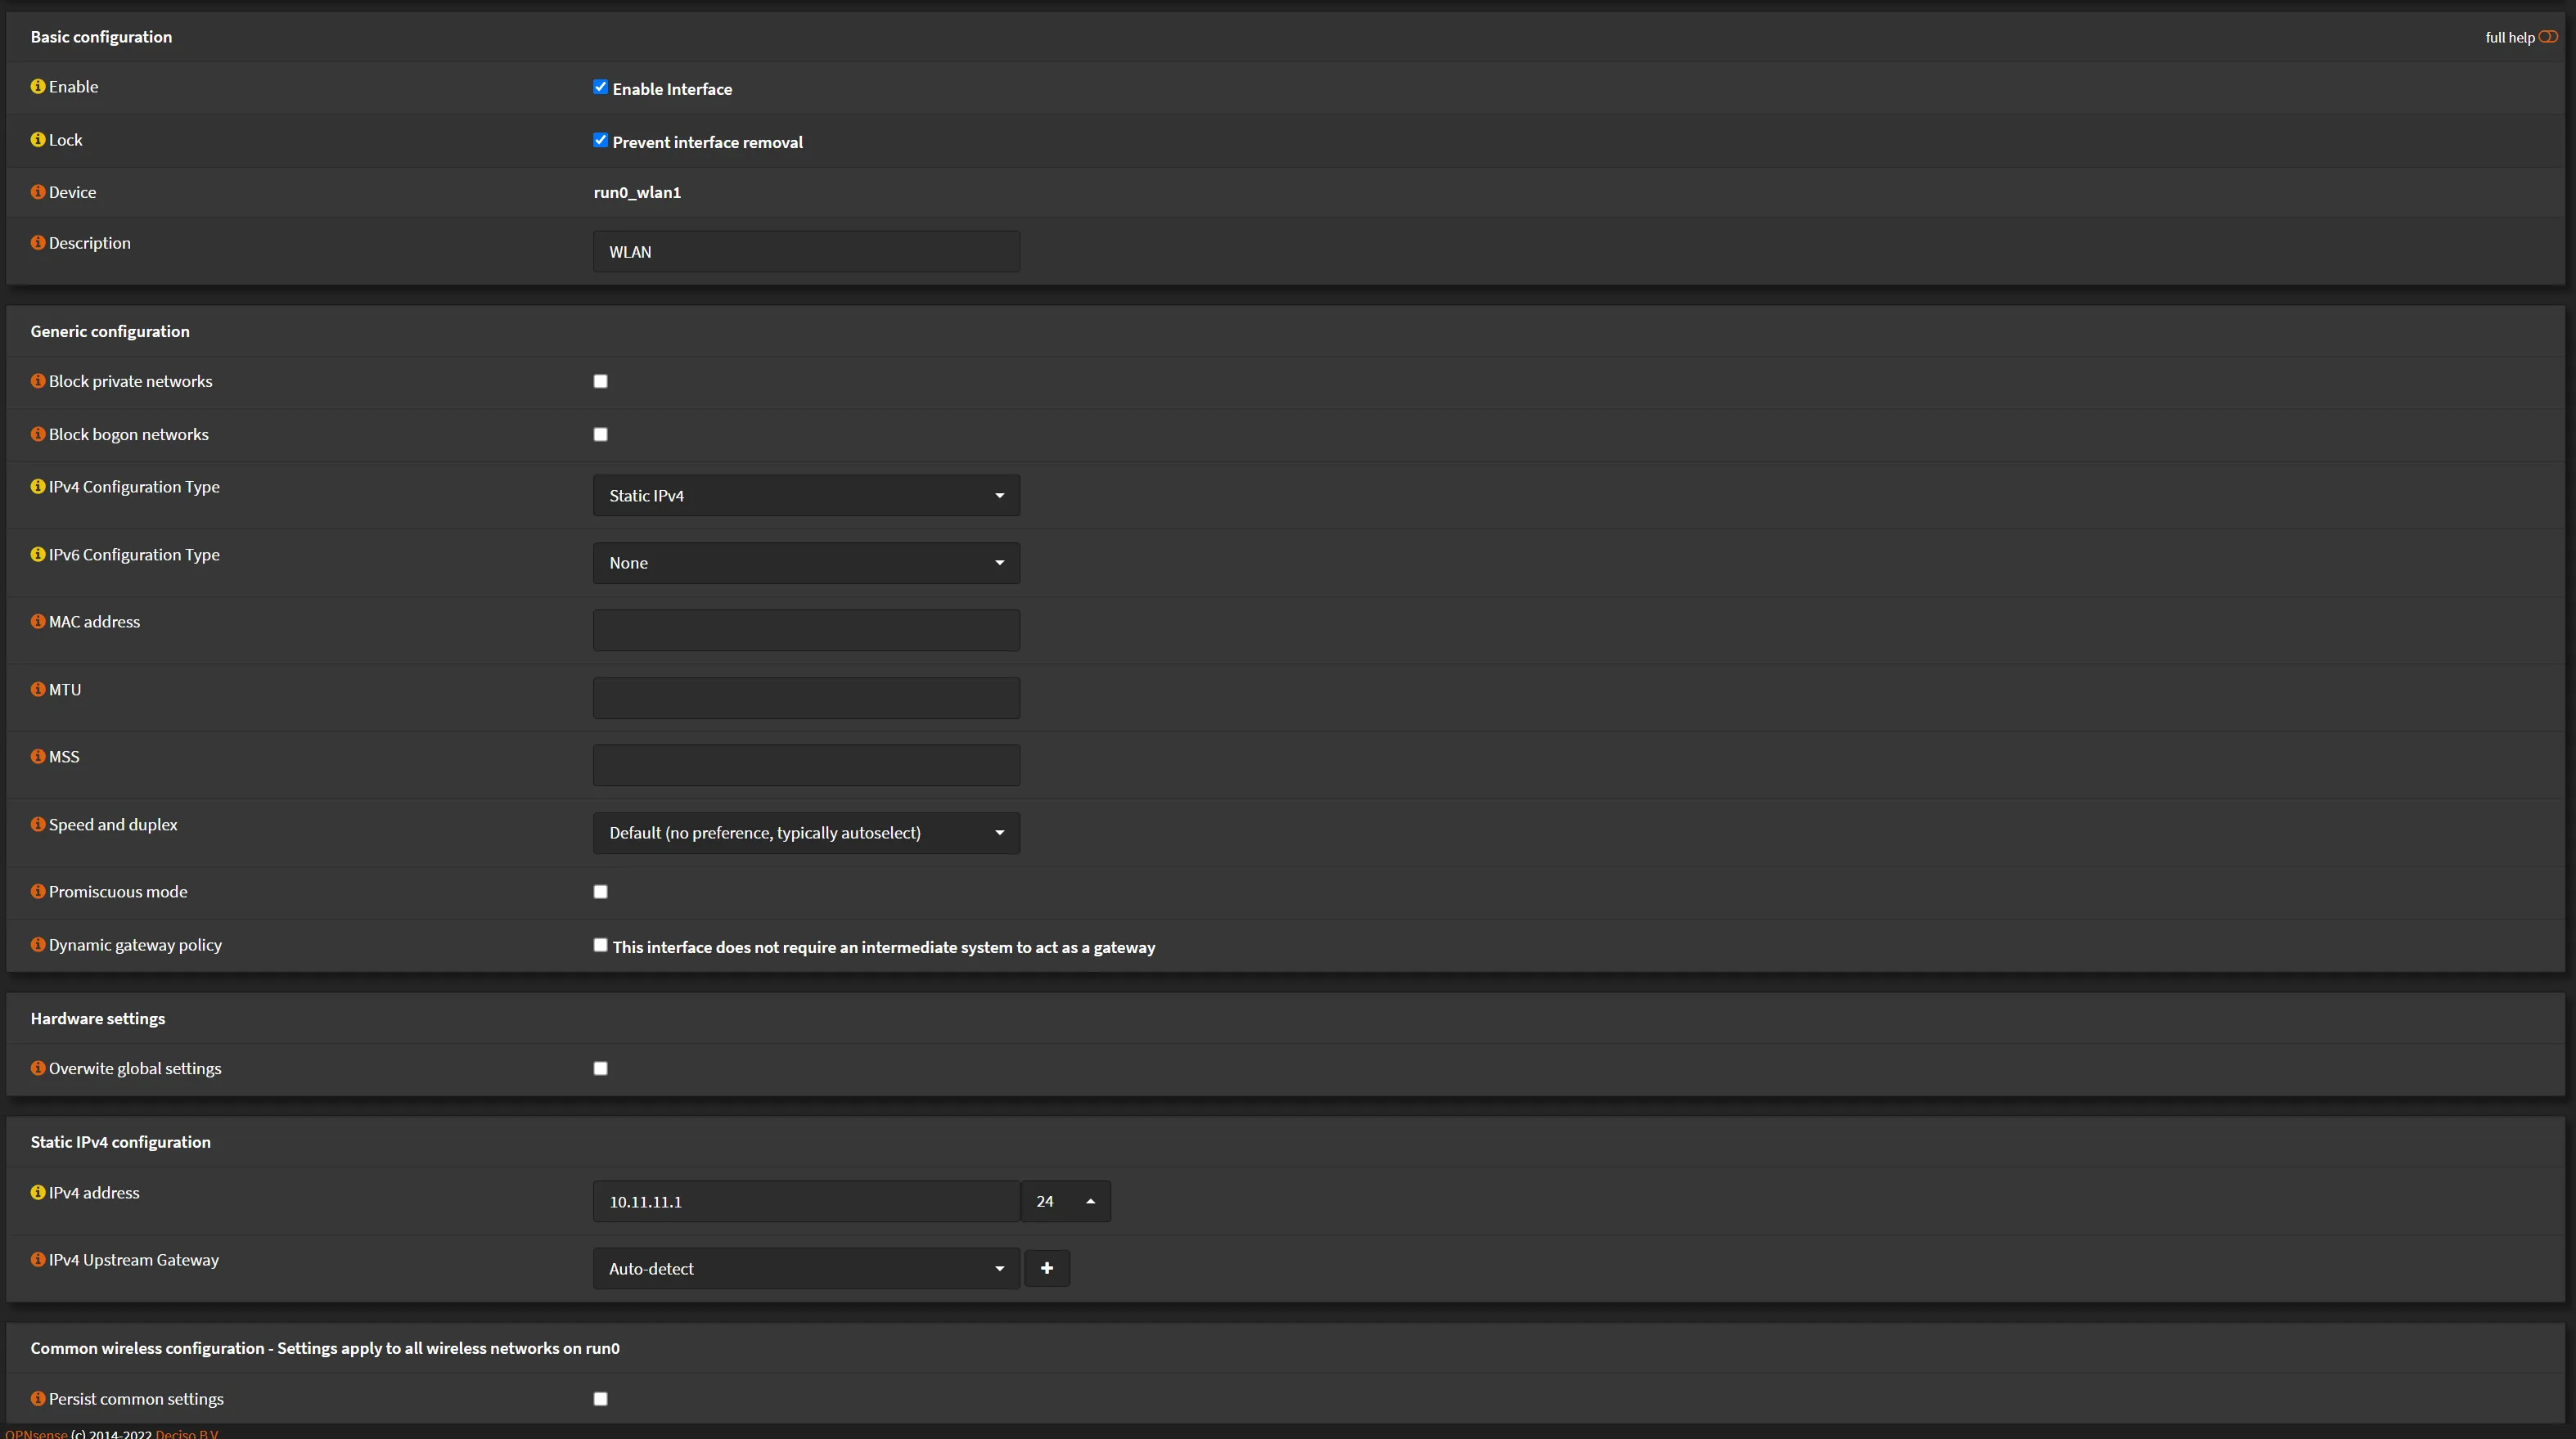Open the Speed and duplex dropdown
This screenshot has height=1439, width=2576.
[806, 833]
